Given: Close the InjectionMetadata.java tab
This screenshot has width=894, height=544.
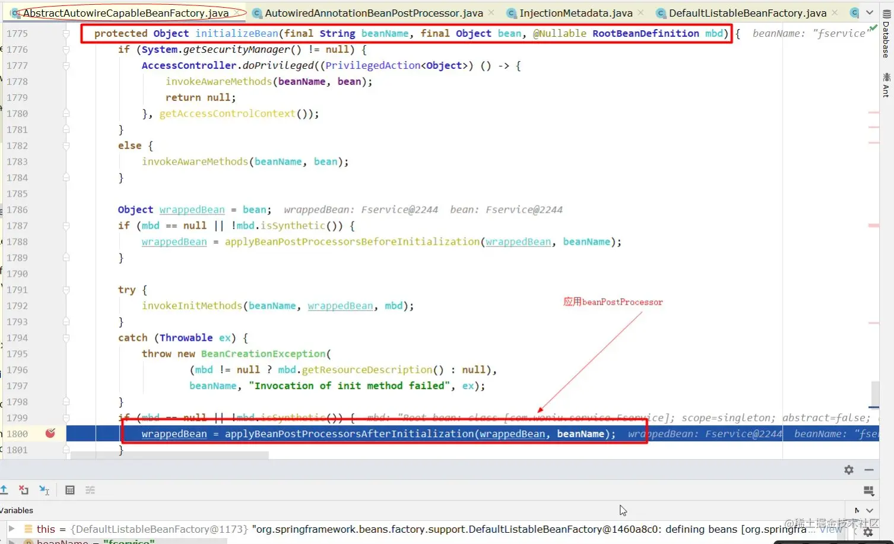Looking at the screenshot, I should pos(641,12).
